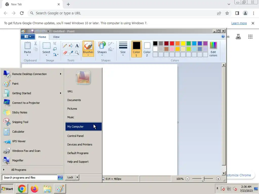Screen dimensions: 259x194
Task: Click the Crop icon in Image group
Action: tap(55, 43)
